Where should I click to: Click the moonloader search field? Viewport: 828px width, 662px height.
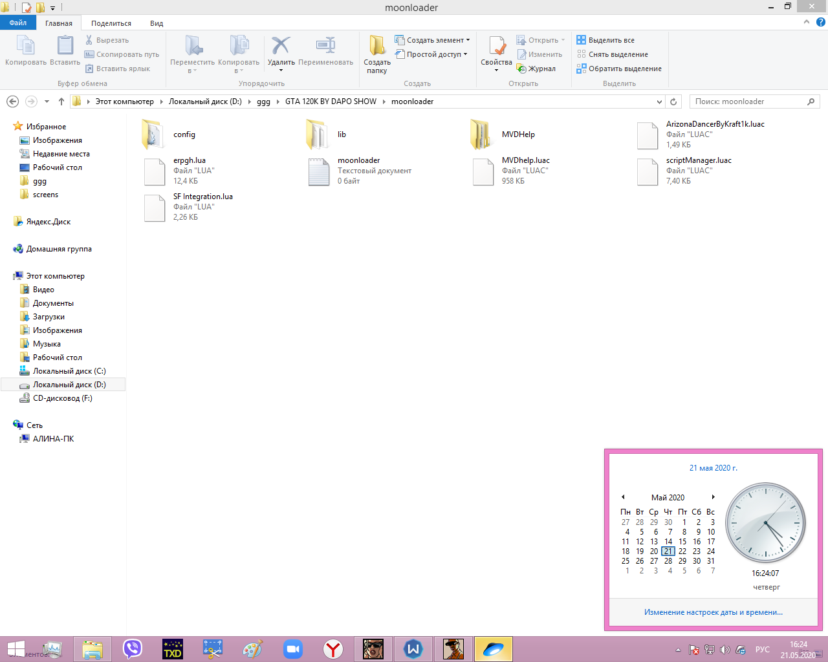(x=747, y=101)
